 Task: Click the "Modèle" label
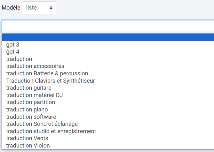[11, 8]
